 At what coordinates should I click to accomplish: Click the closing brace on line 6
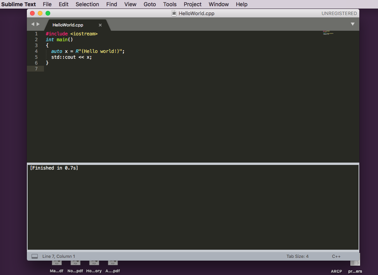(47, 63)
